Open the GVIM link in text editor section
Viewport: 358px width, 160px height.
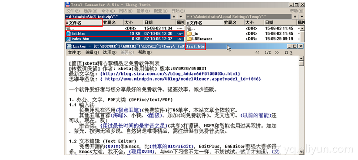[x=113, y=146]
